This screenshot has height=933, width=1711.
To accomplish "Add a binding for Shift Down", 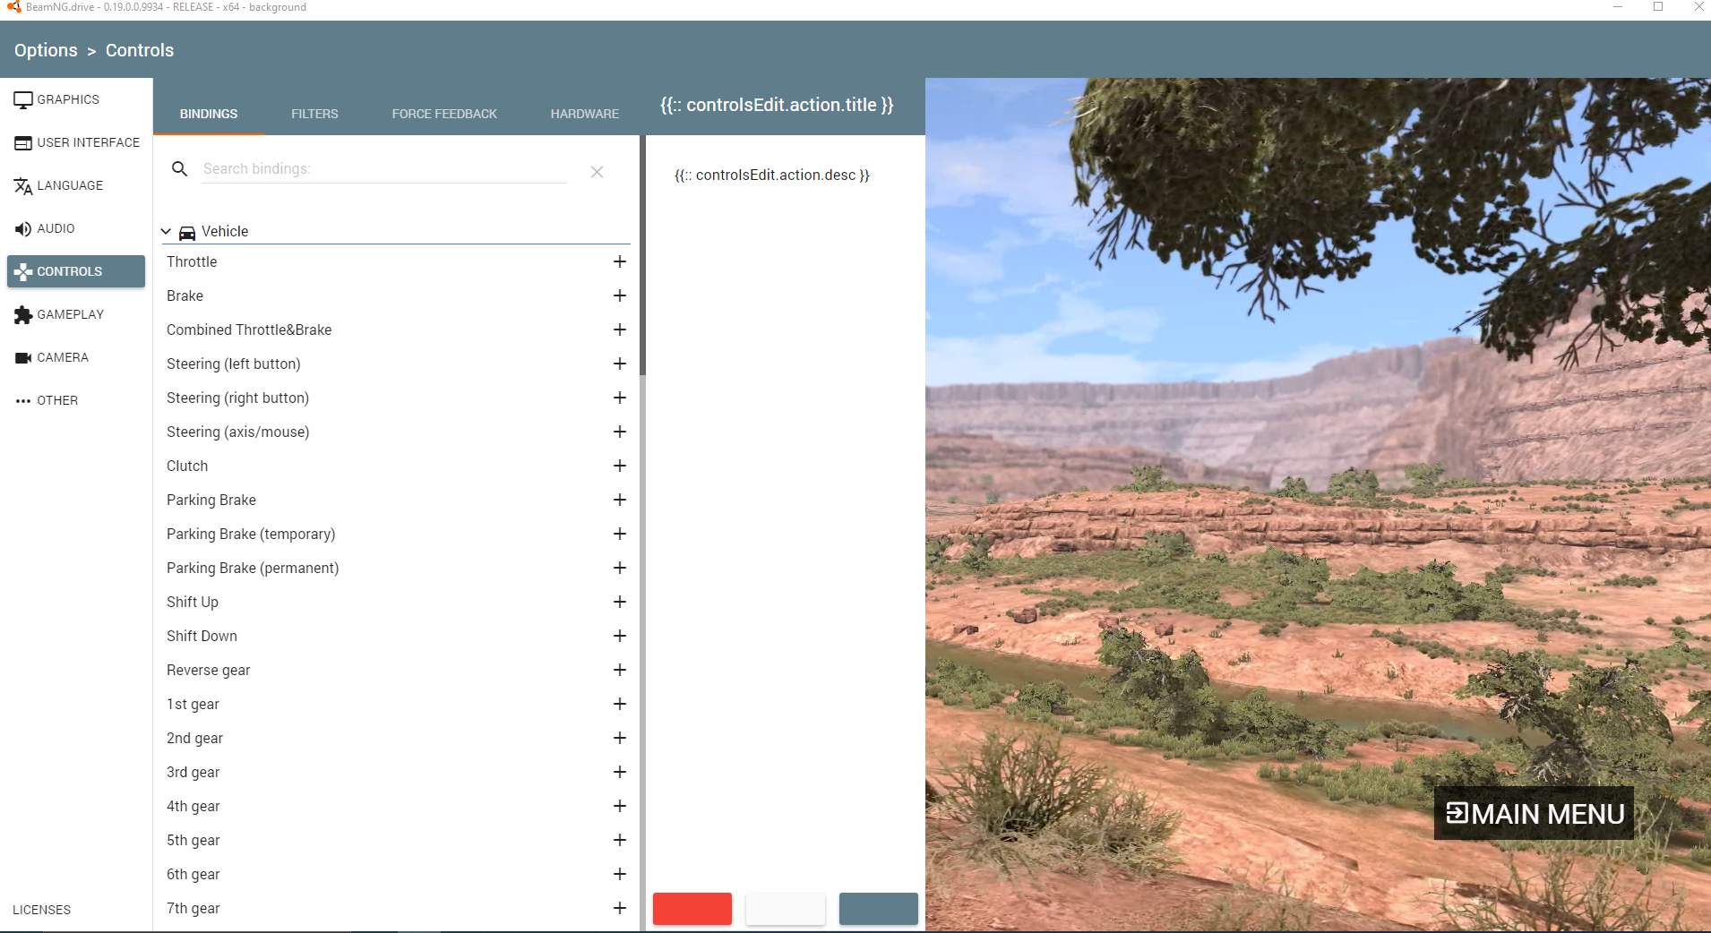I will [x=619, y=636].
